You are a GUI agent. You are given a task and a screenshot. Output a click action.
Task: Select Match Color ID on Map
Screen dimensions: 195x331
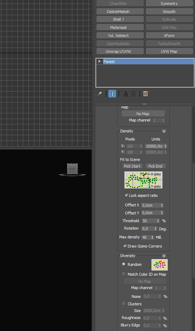(124, 274)
